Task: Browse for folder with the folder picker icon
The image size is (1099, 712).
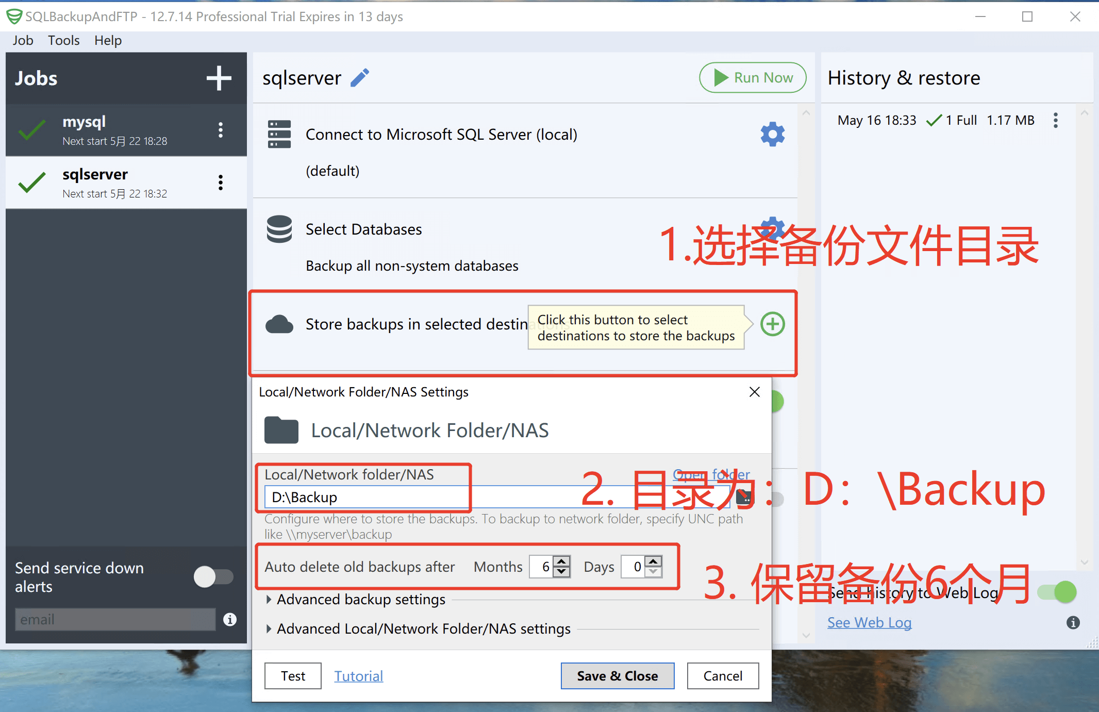Action: point(743,497)
